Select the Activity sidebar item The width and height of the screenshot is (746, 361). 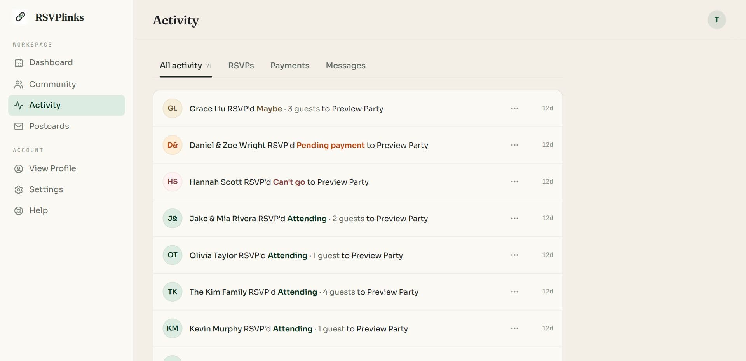pos(66,105)
